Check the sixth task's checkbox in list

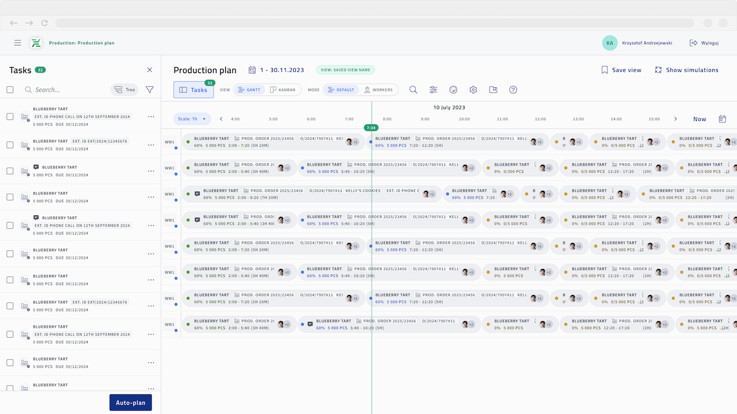pos(10,254)
